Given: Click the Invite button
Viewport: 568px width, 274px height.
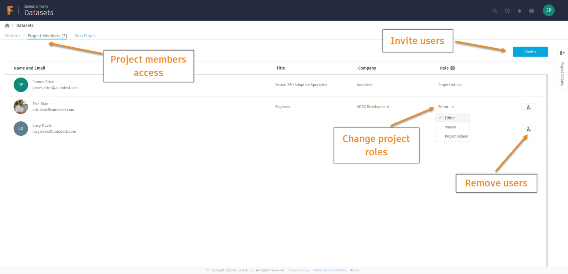Looking at the screenshot, I should pyautogui.click(x=530, y=52).
